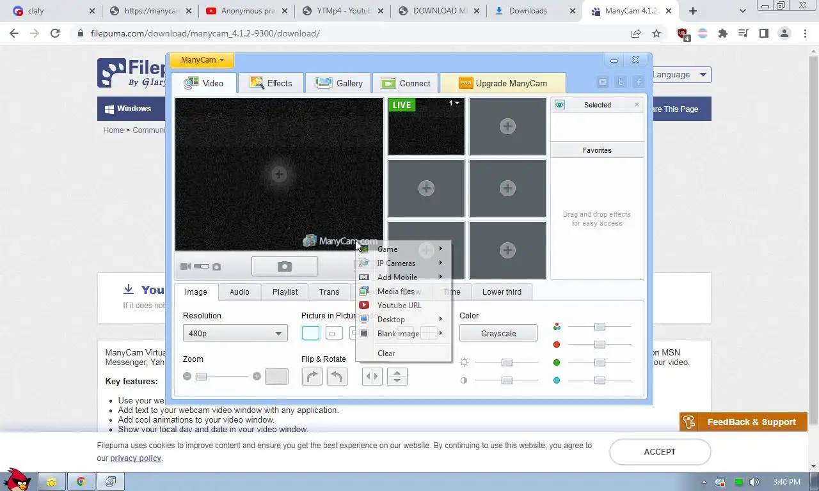The width and height of the screenshot is (819, 491).
Task: Choose IP Cameras in the context menu
Action: [x=404, y=263]
